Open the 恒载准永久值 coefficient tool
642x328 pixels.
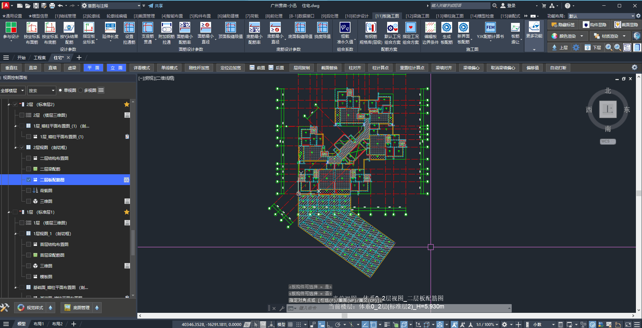(345, 28)
